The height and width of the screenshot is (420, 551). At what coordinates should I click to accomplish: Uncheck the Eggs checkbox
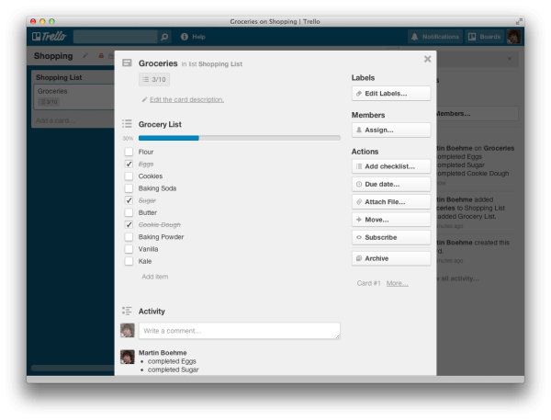pos(129,164)
